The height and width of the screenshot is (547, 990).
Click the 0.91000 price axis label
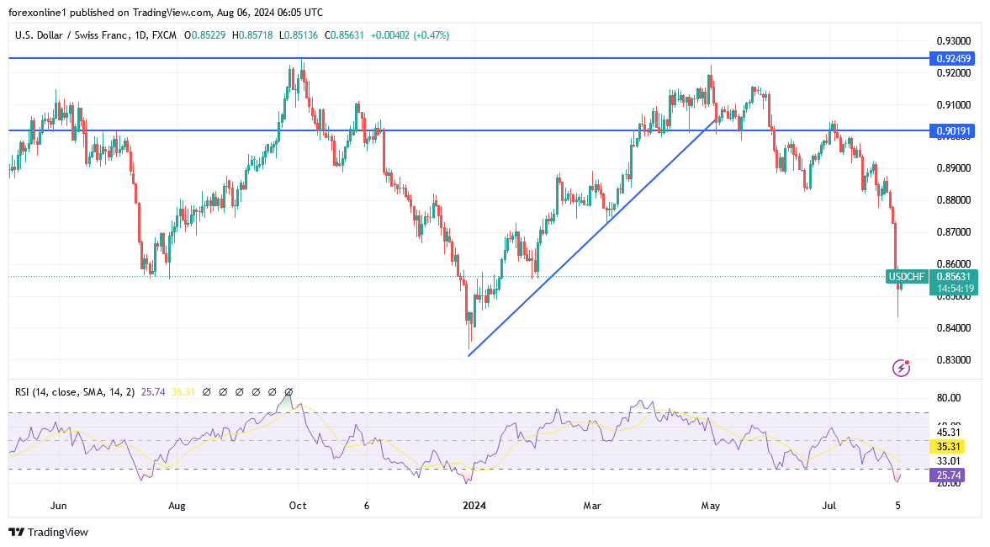click(953, 105)
